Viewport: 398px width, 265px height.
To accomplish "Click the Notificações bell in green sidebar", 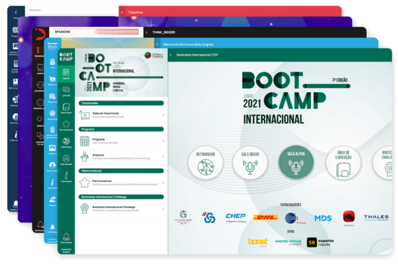I will [66, 237].
